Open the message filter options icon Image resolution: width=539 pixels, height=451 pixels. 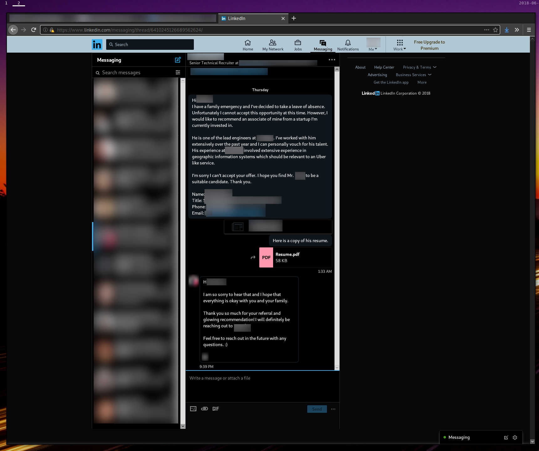178,72
